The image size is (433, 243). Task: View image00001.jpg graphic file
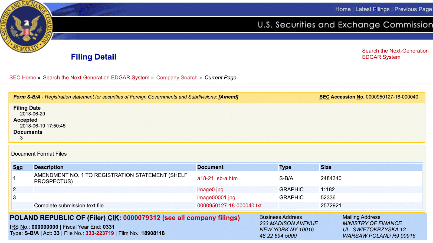[216, 198]
